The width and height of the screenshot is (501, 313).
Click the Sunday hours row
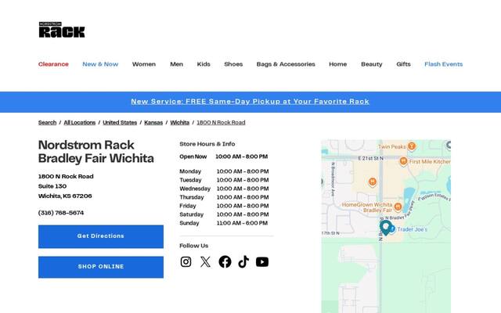[224, 223]
